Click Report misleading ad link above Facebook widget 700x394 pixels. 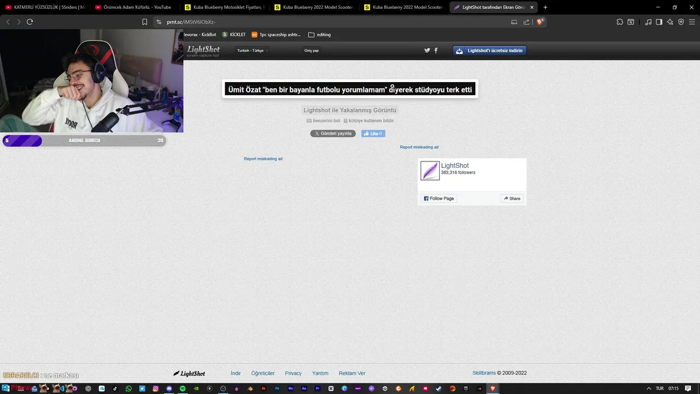coord(419,147)
